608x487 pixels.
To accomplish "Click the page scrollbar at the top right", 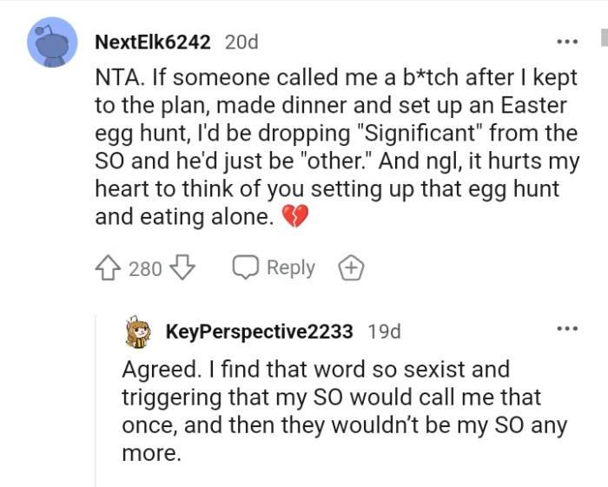I will pyautogui.click(x=604, y=39).
